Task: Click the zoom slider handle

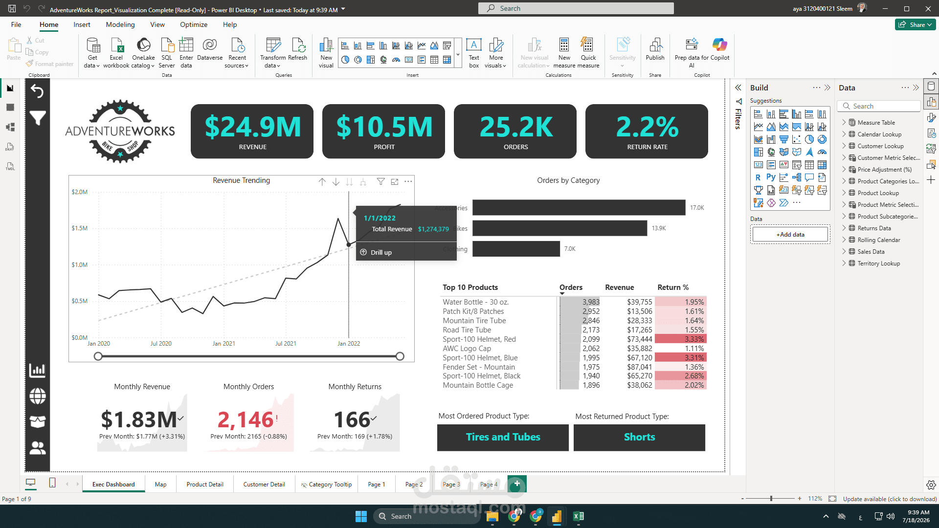Action: (771, 499)
